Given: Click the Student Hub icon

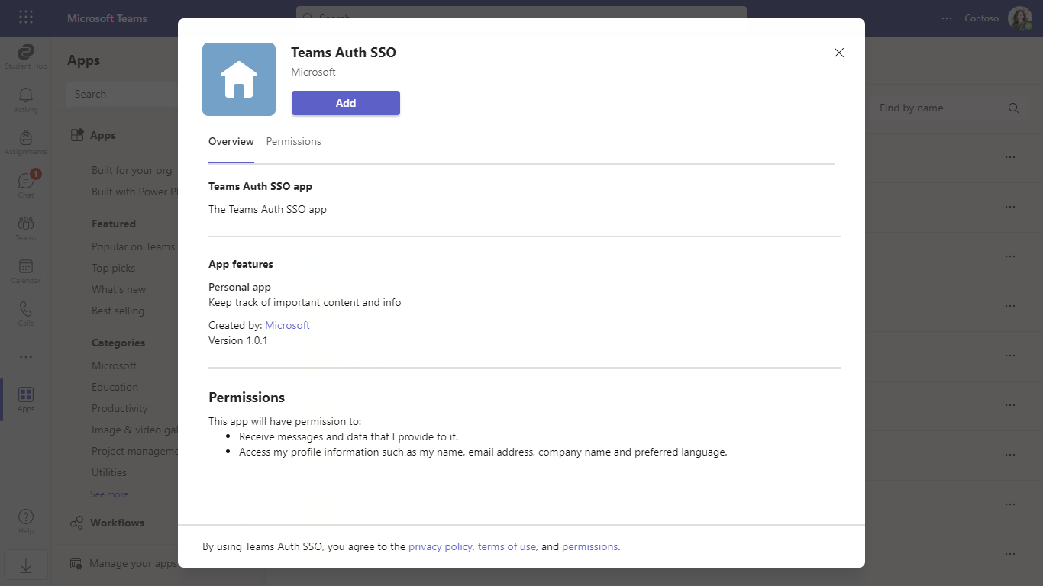Looking at the screenshot, I should tap(26, 53).
